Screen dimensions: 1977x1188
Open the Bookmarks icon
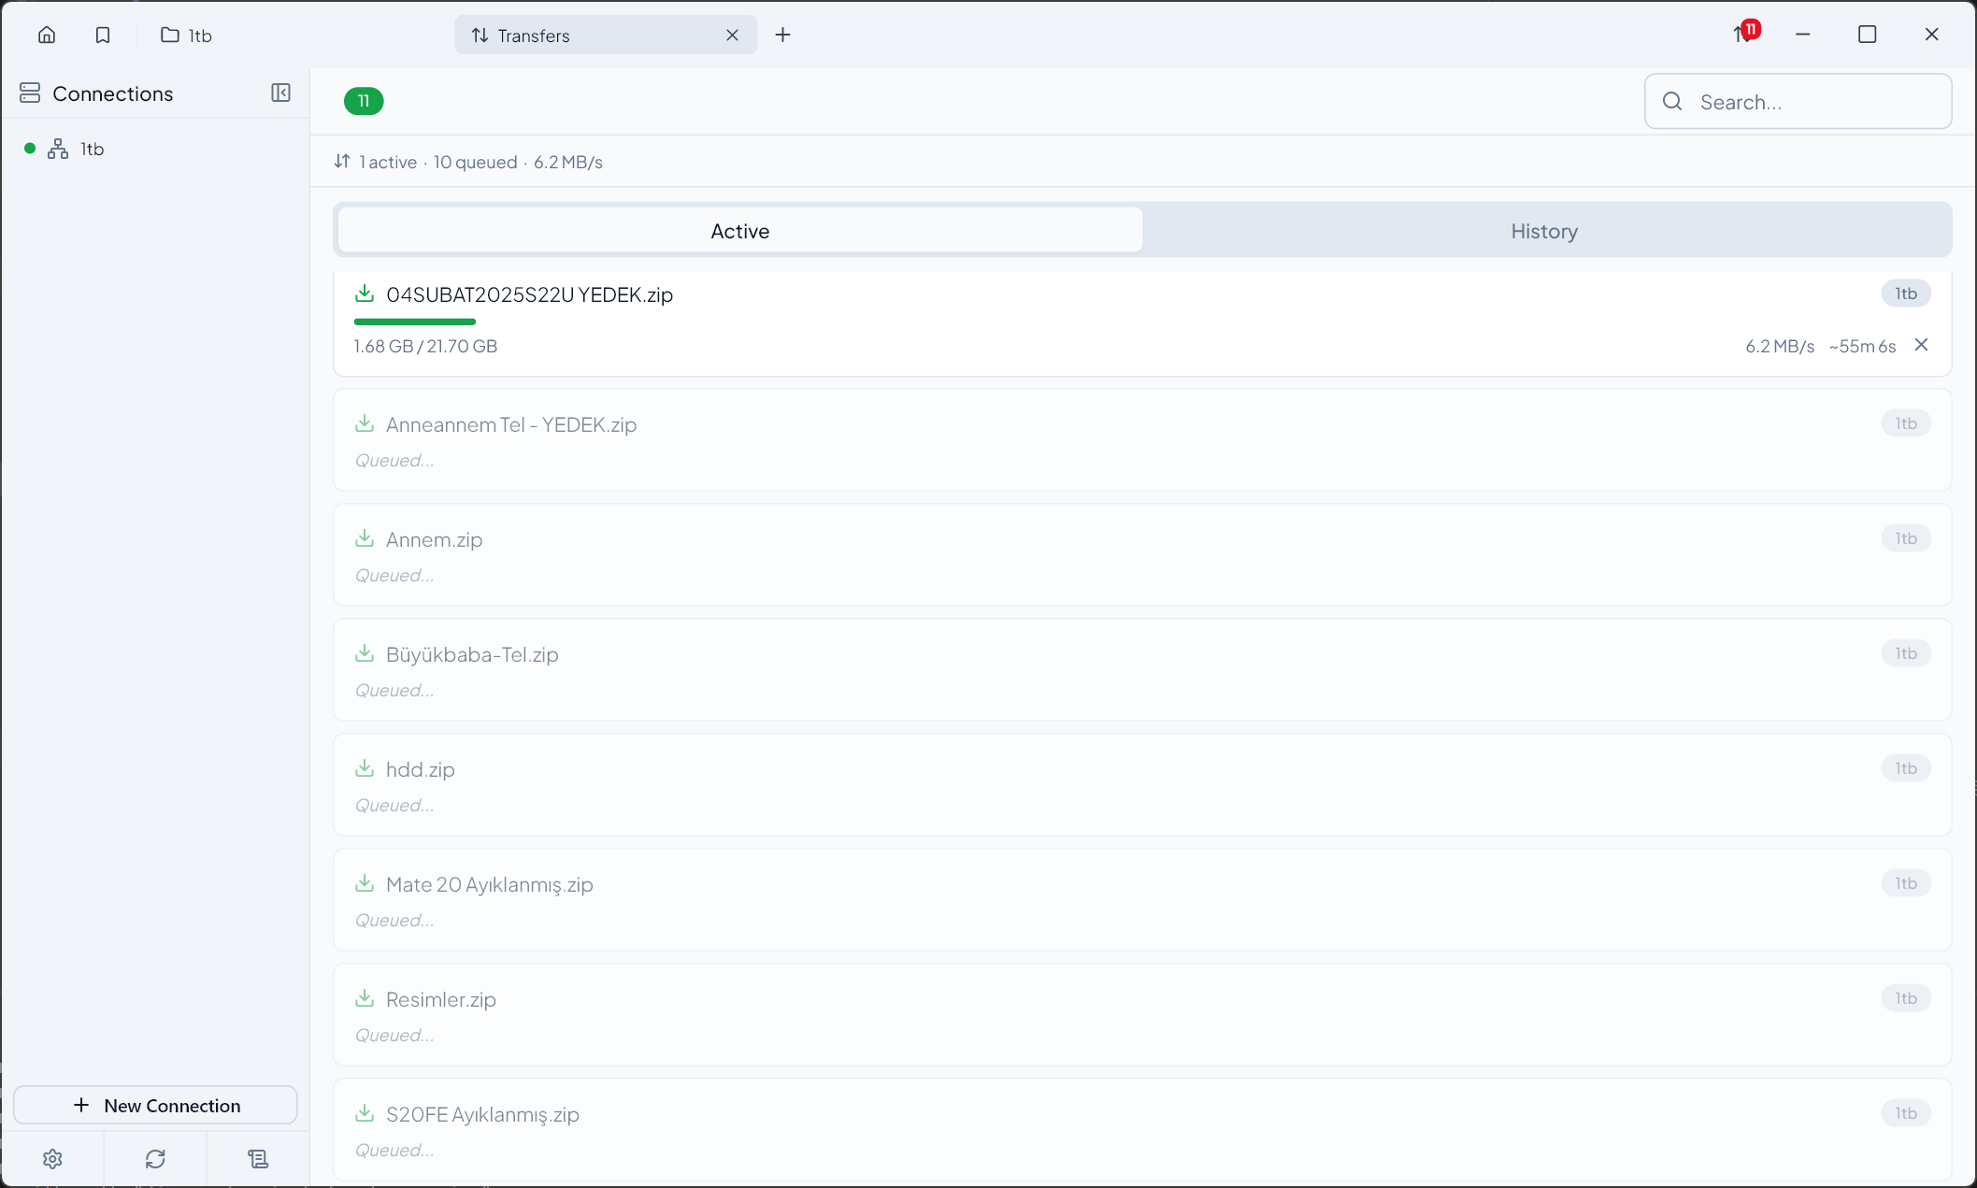pos(103,35)
